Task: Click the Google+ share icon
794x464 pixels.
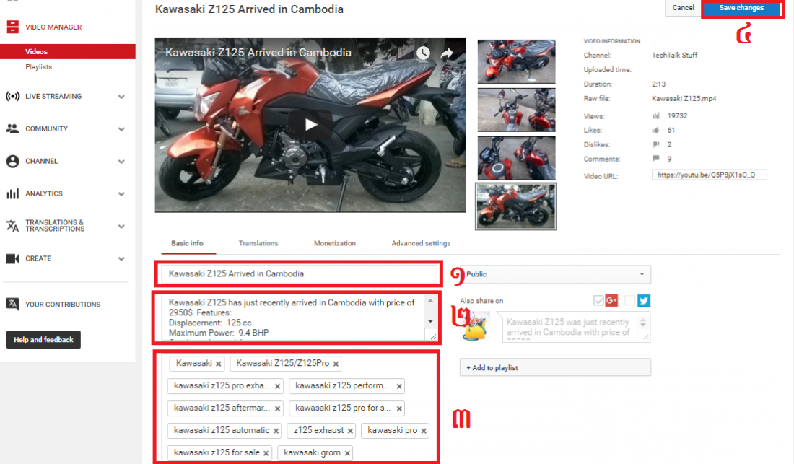Action: 611,301
